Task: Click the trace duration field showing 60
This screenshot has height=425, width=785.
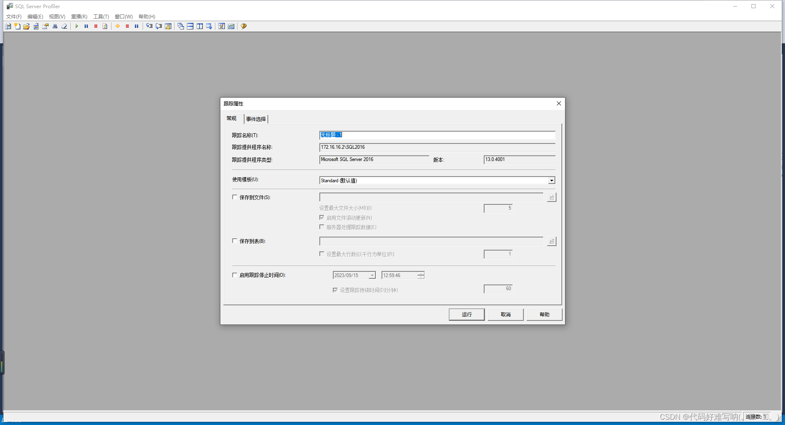Action: pos(498,289)
